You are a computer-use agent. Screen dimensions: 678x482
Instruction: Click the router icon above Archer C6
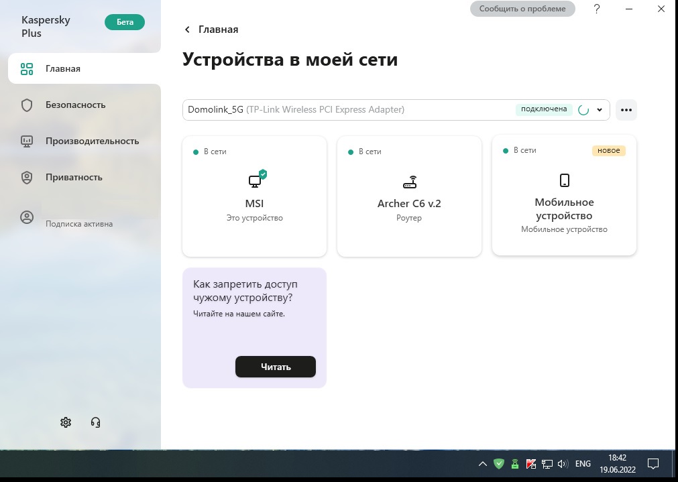coord(410,182)
